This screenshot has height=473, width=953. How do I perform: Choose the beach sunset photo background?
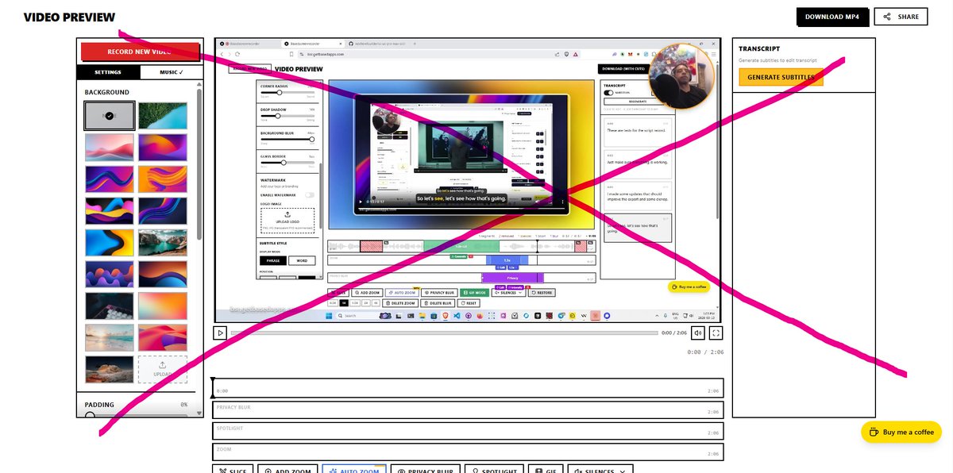110,337
